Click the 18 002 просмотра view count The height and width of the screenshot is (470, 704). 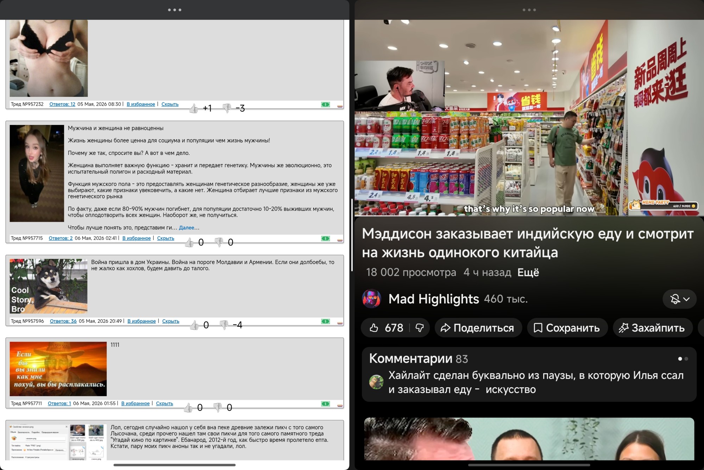(411, 272)
